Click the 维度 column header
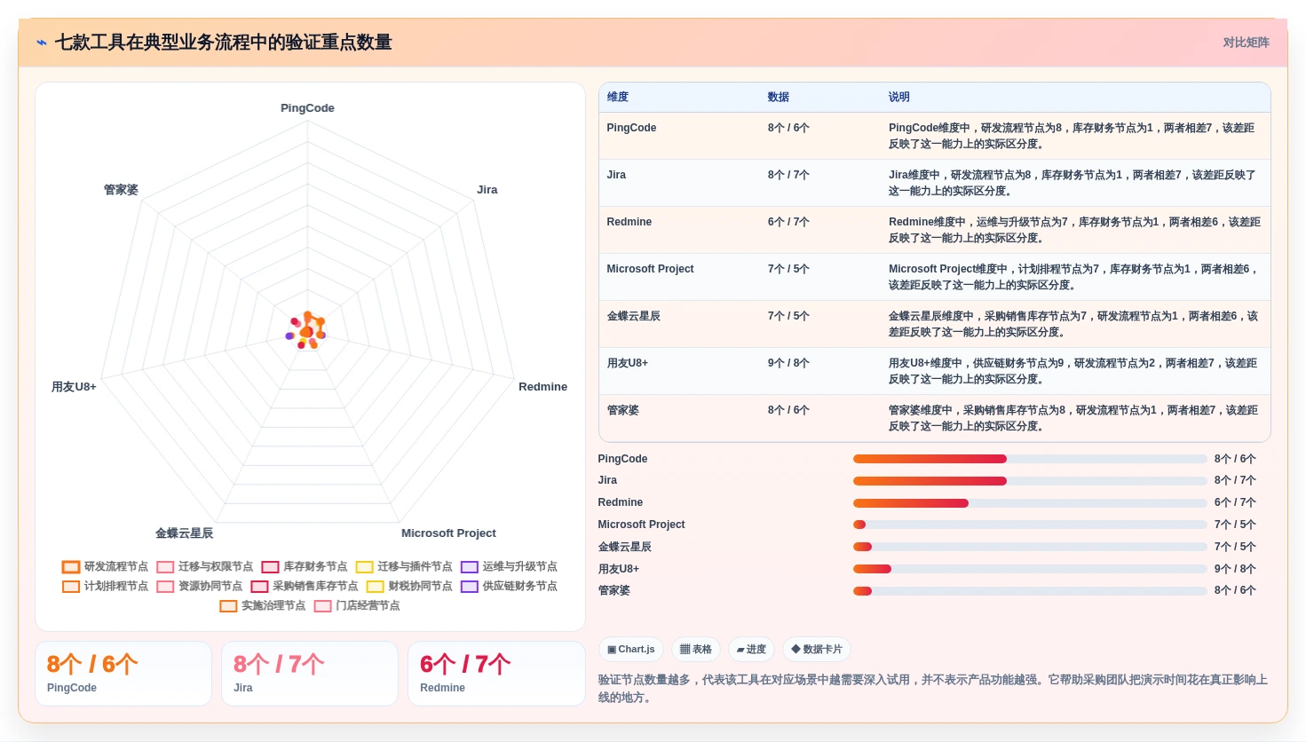 click(618, 97)
